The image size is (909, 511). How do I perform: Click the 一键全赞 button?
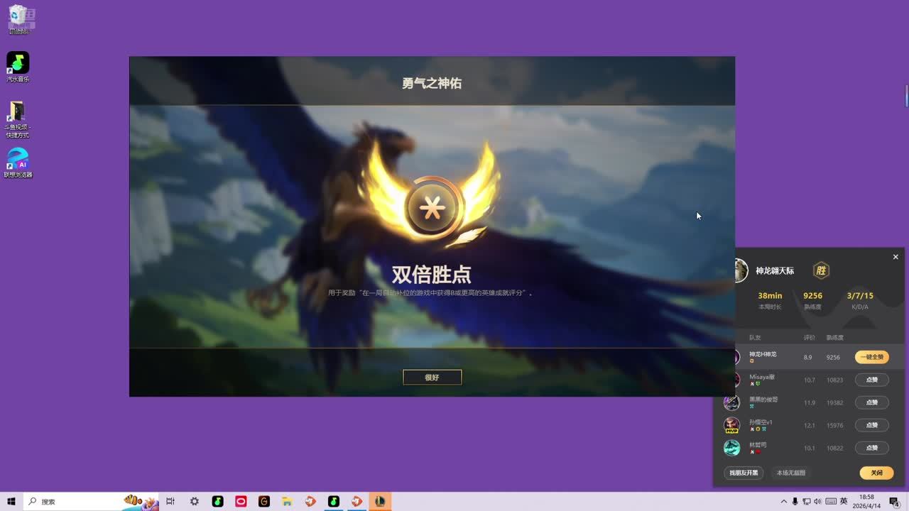coord(871,357)
